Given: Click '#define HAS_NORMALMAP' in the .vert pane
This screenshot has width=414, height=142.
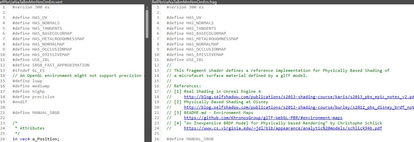Looking at the screenshot, I should tap(39, 44).
